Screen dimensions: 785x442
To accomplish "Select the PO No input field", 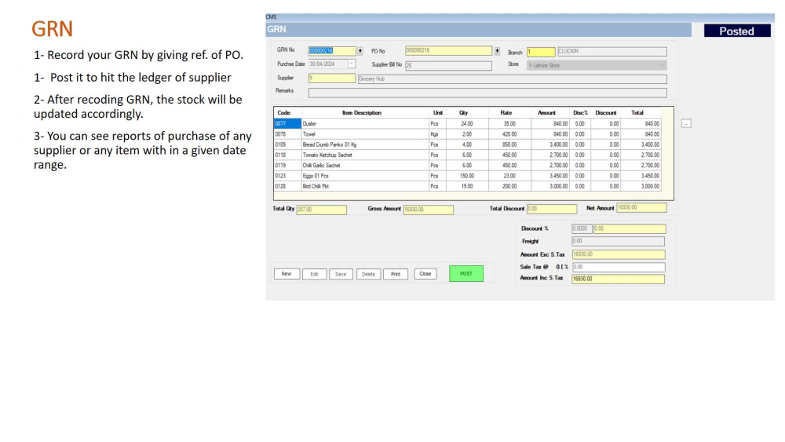I will point(448,50).
